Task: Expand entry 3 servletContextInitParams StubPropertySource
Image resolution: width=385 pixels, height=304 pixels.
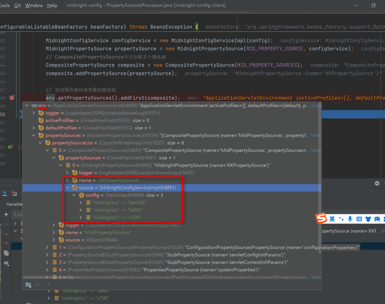Action: point(47,262)
